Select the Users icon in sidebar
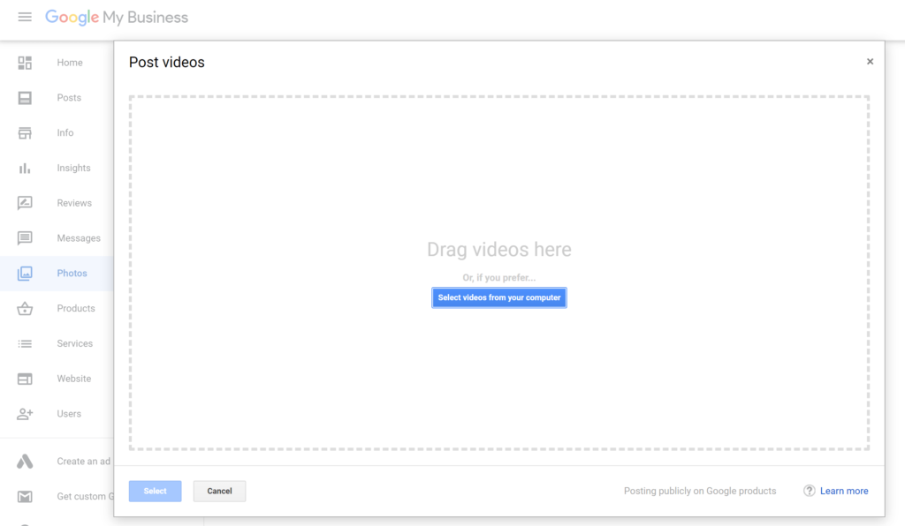This screenshot has width=905, height=526. coord(25,413)
